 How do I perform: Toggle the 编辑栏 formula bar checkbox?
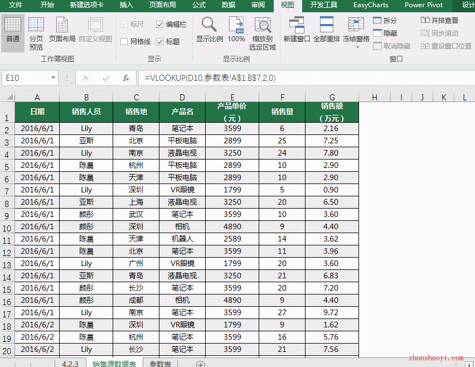tap(159, 24)
